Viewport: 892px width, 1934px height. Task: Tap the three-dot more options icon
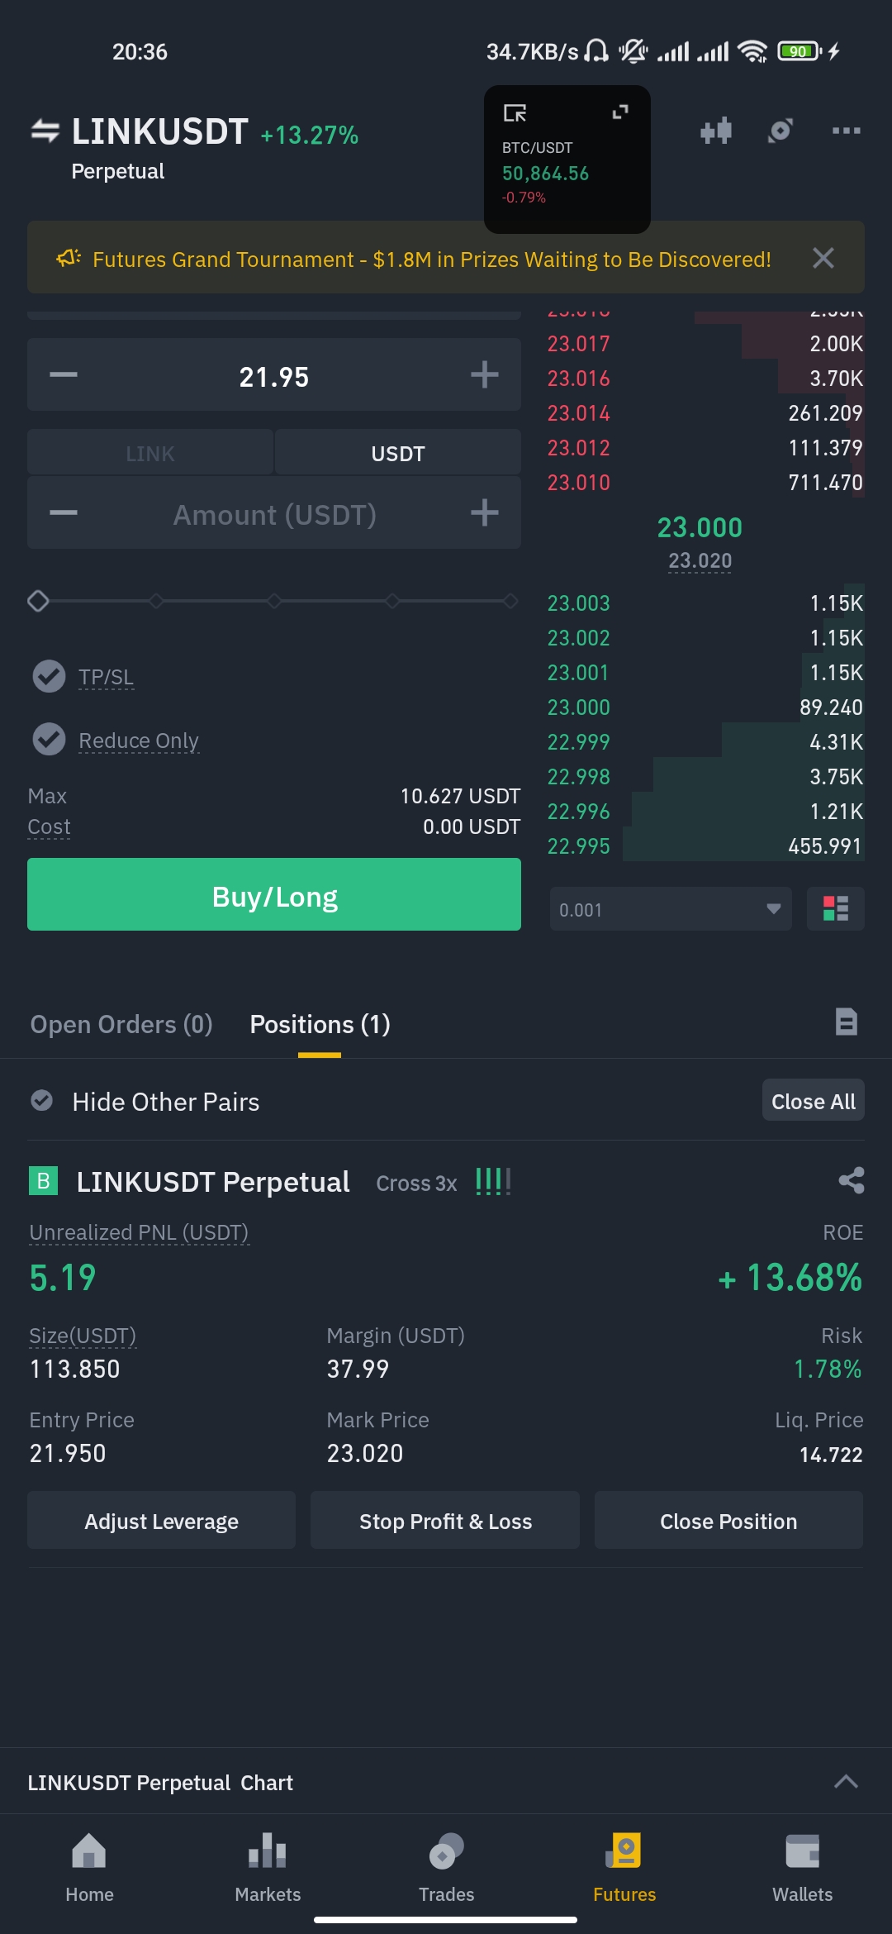coord(846,131)
